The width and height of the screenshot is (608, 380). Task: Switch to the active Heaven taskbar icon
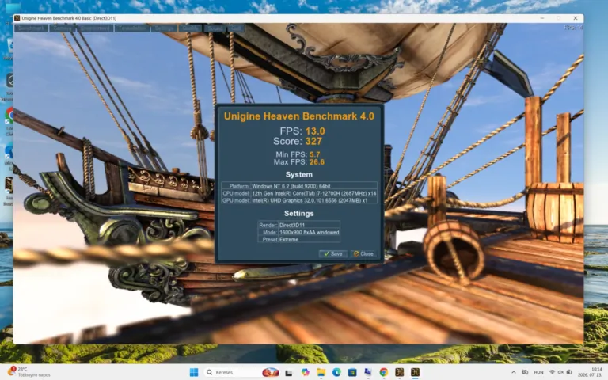[x=415, y=372]
